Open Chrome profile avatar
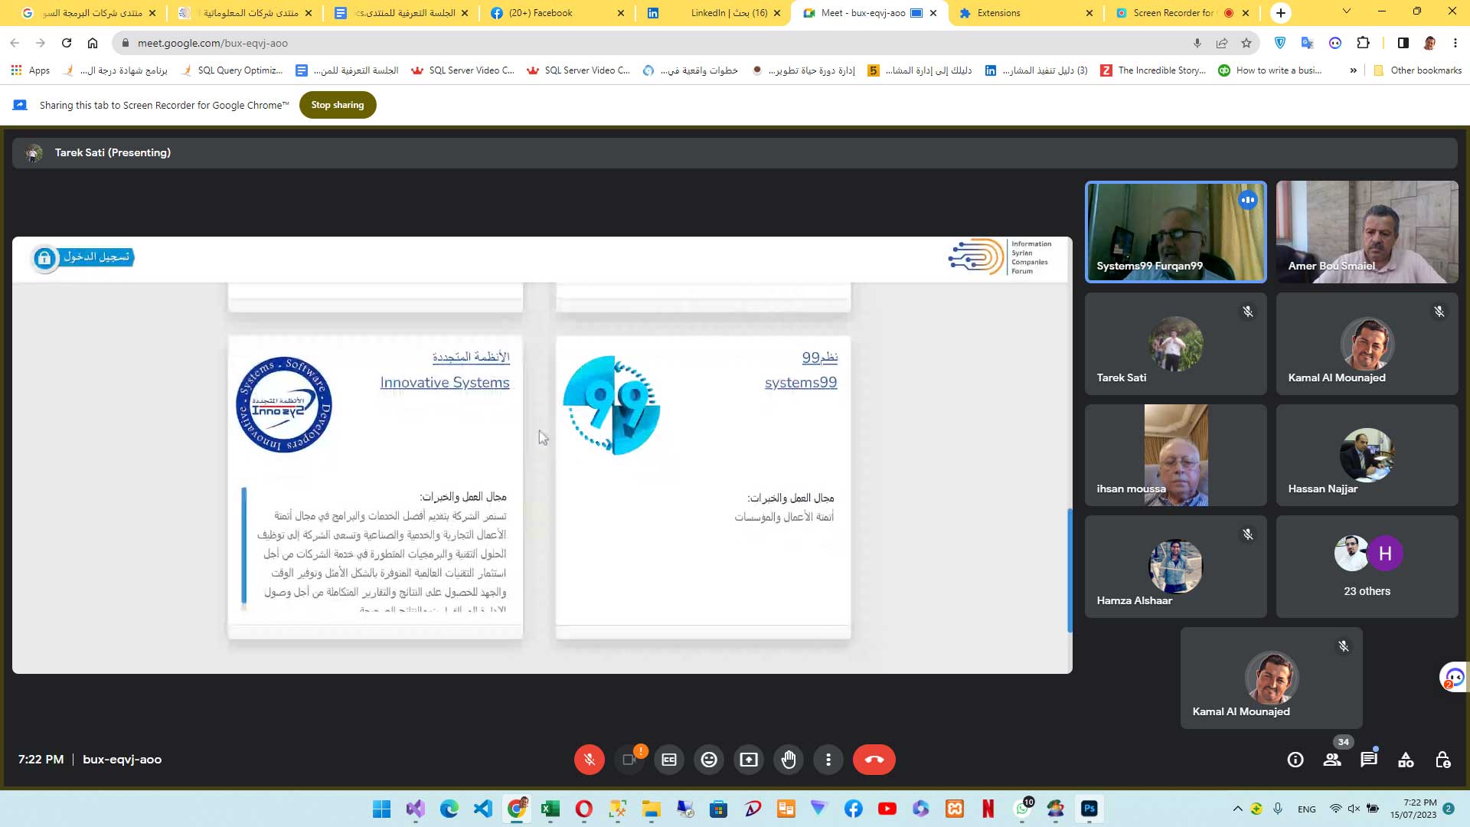 (1429, 43)
